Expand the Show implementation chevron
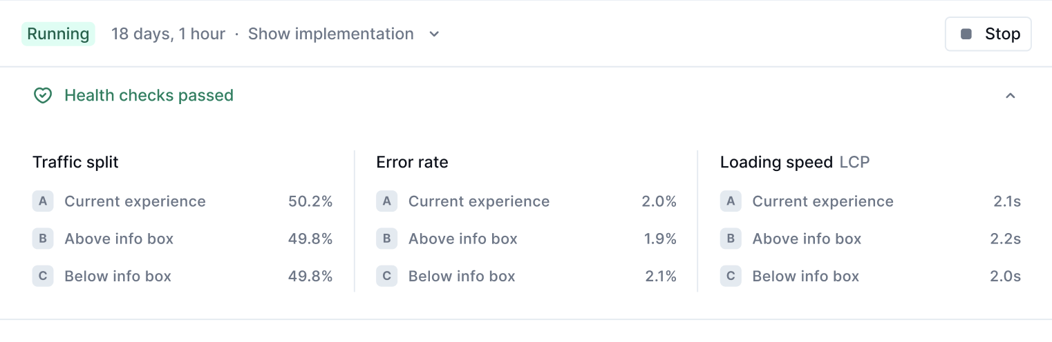The width and height of the screenshot is (1052, 342). [x=434, y=34]
